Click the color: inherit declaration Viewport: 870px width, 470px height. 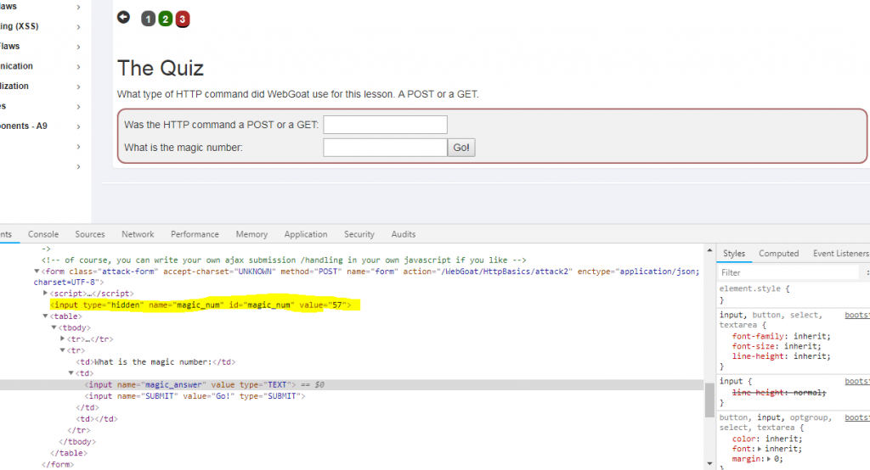767,439
